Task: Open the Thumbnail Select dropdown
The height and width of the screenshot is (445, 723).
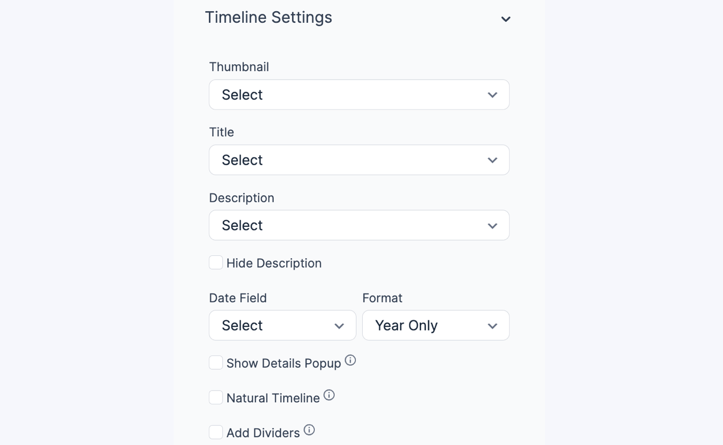Action: 359,95
